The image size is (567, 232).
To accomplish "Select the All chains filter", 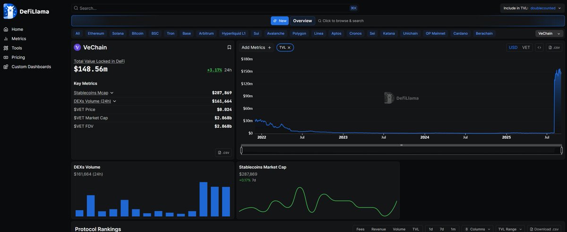I will click(77, 33).
